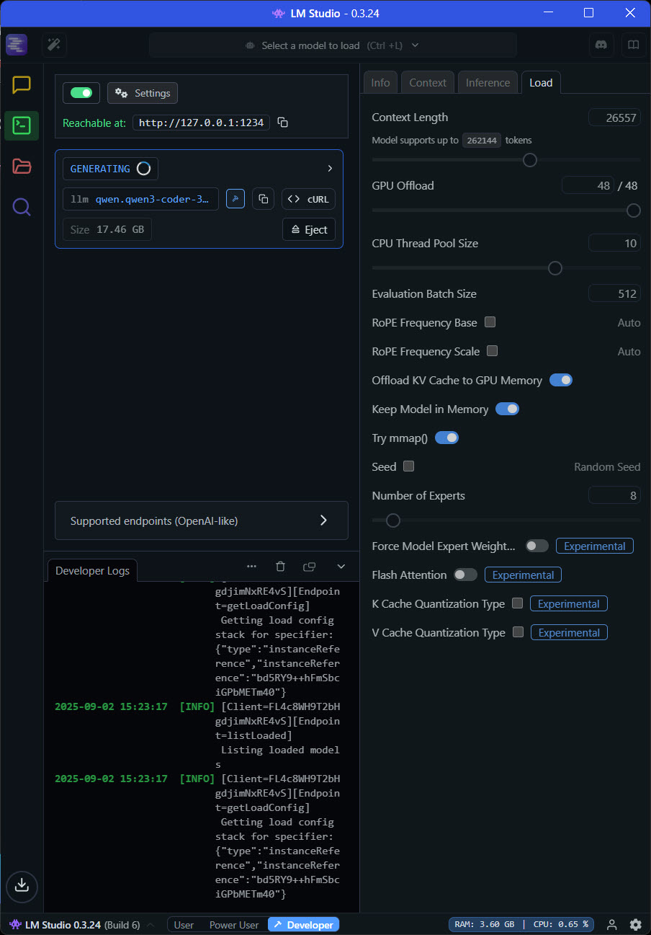Toggle Keep Model in Memory

(x=508, y=409)
